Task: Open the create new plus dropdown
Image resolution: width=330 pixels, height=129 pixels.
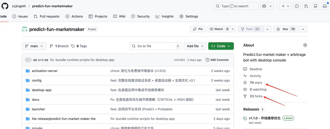Action: click(x=285, y=6)
